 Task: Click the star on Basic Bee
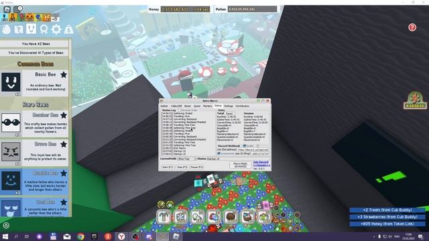click(64, 74)
